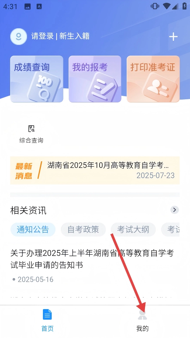
Task: Tap the 2025-05-16 article date
Action: pyautogui.click(x=36, y=280)
